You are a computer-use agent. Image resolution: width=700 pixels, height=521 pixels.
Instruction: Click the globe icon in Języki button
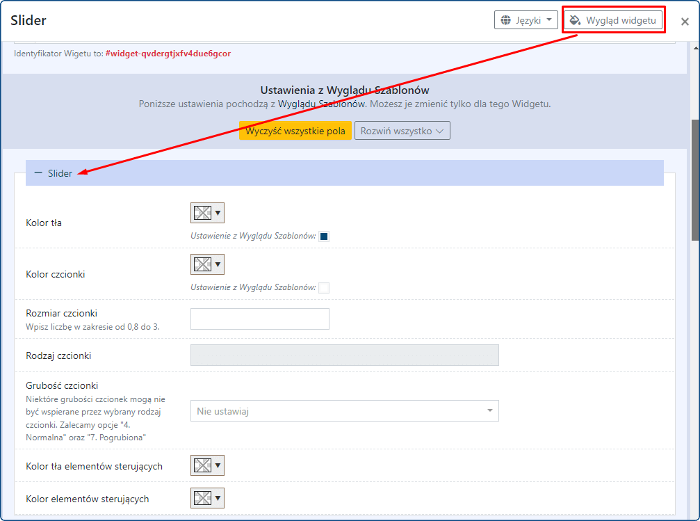tap(505, 20)
